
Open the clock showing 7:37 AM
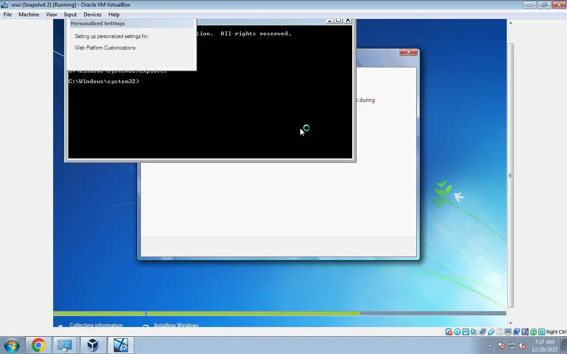coord(544,346)
